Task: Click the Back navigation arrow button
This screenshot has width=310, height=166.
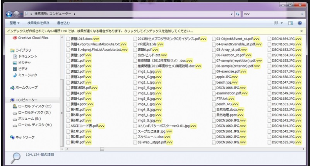Action: 7,15
